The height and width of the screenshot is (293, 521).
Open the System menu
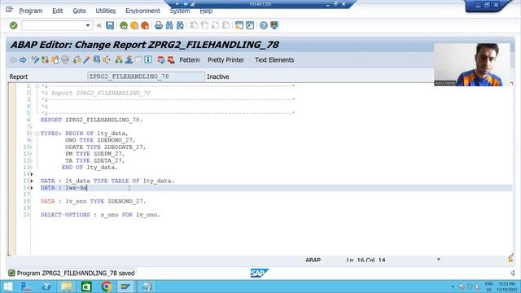click(180, 11)
